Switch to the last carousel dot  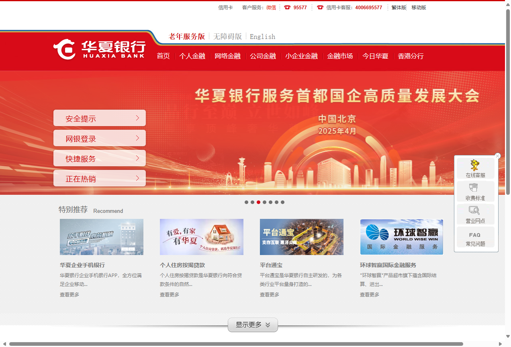283,202
